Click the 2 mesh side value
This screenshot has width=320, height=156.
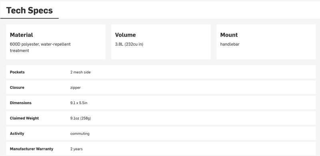(80, 72)
